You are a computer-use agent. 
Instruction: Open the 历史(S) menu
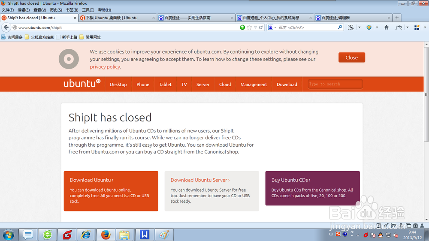(x=56, y=10)
